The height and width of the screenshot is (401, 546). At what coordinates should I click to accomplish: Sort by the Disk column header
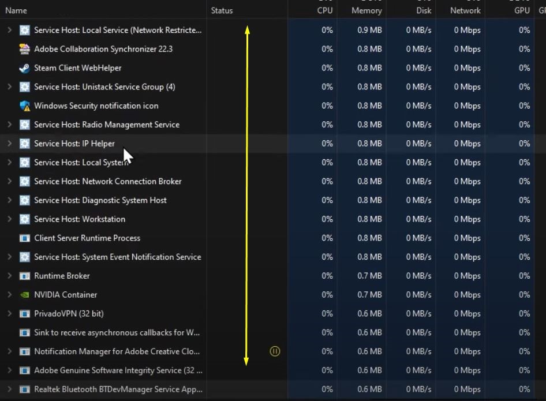pos(424,11)
